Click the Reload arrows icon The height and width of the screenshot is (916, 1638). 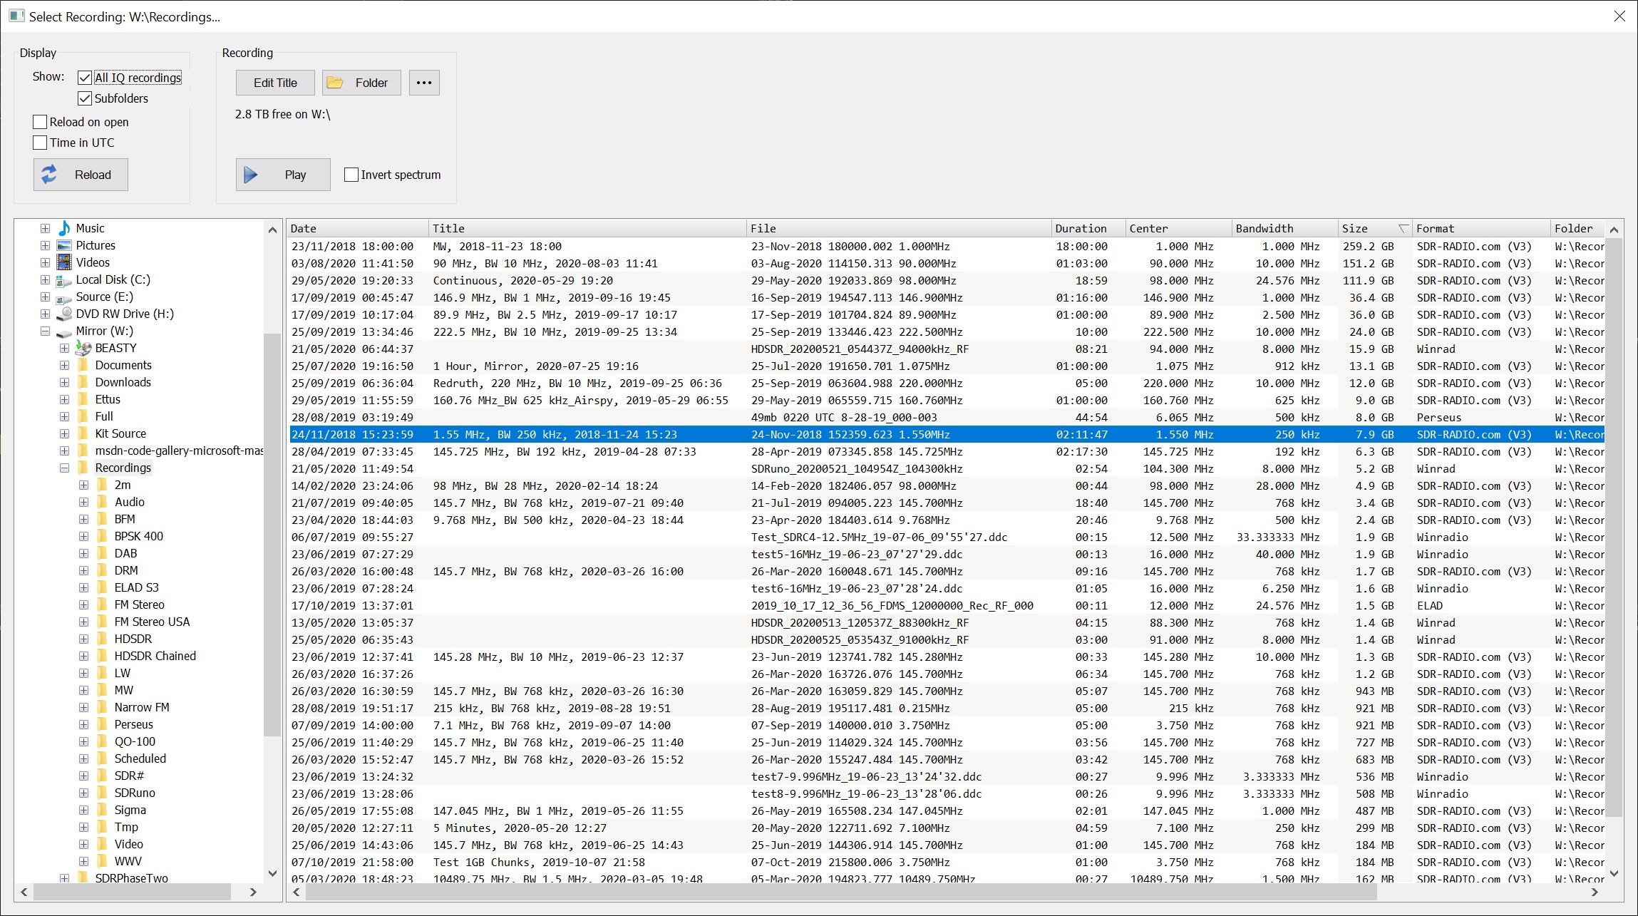49,175
